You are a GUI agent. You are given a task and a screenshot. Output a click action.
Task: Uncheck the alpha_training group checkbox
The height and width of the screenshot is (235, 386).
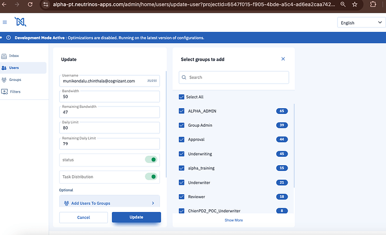pos(181,168)
